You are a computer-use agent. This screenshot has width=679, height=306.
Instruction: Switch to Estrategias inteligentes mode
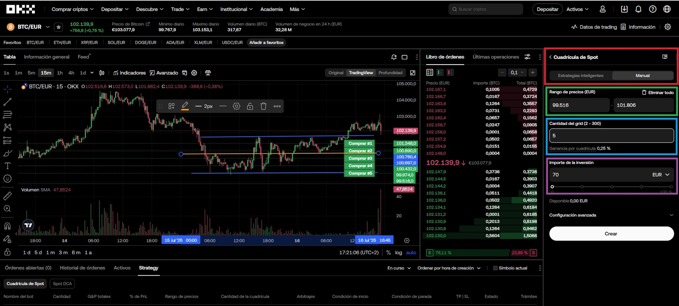coord(580,75)
